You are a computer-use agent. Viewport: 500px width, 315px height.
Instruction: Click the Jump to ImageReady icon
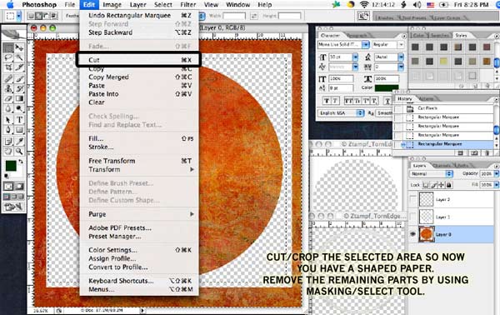click(13, 207)
